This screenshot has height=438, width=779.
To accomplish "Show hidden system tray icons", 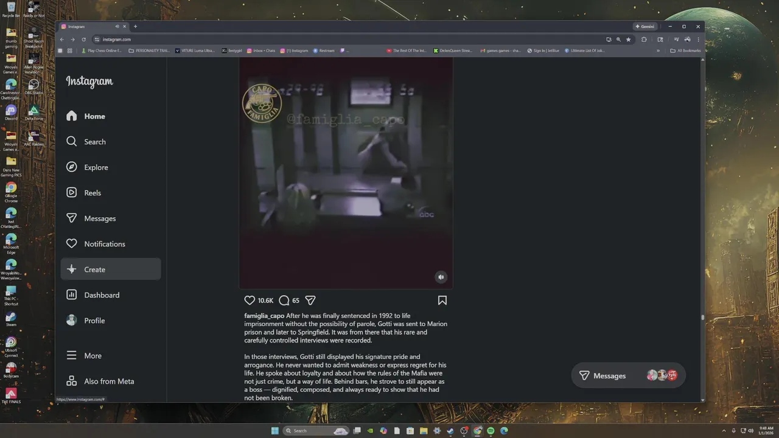I will 724,431.
